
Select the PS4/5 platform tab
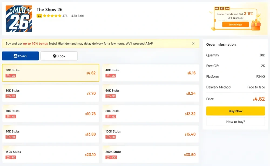coord(20,56)
